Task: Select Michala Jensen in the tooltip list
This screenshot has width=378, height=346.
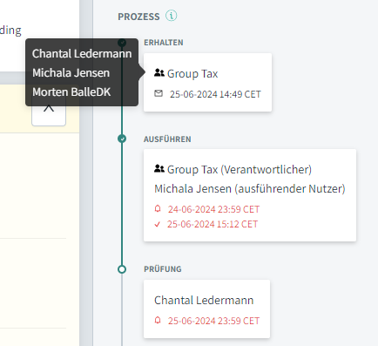Action: (71, 73)
